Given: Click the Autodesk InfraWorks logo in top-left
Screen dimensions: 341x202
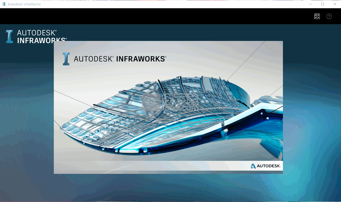Looking at the screenshot, I should click(36, 36).
